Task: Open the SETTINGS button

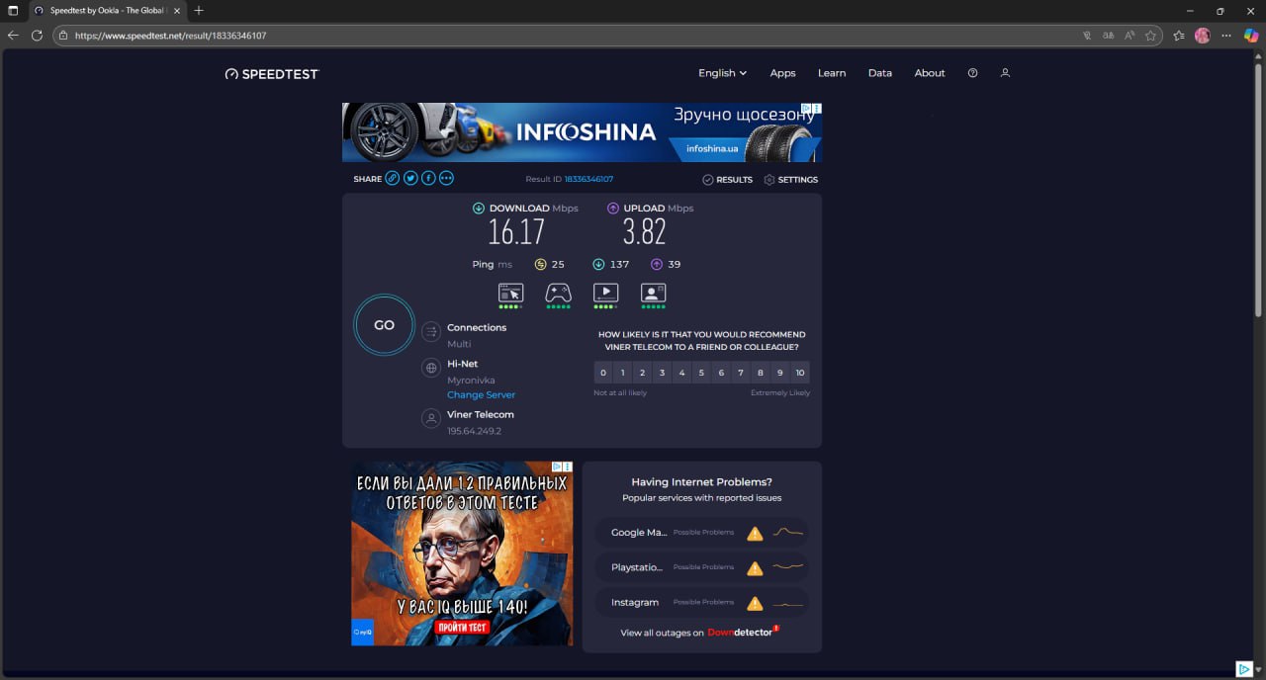Action: tap(790, 180)
